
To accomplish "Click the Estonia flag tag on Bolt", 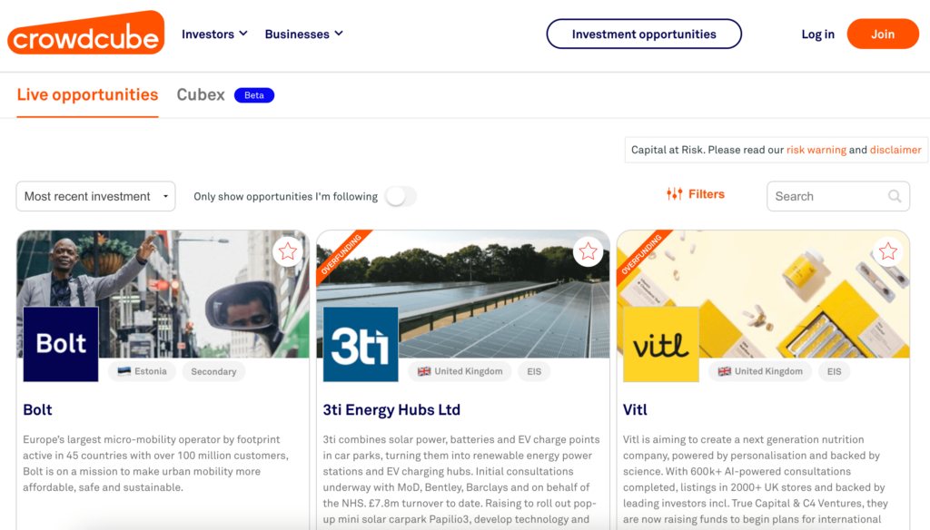I will point(142,371).
